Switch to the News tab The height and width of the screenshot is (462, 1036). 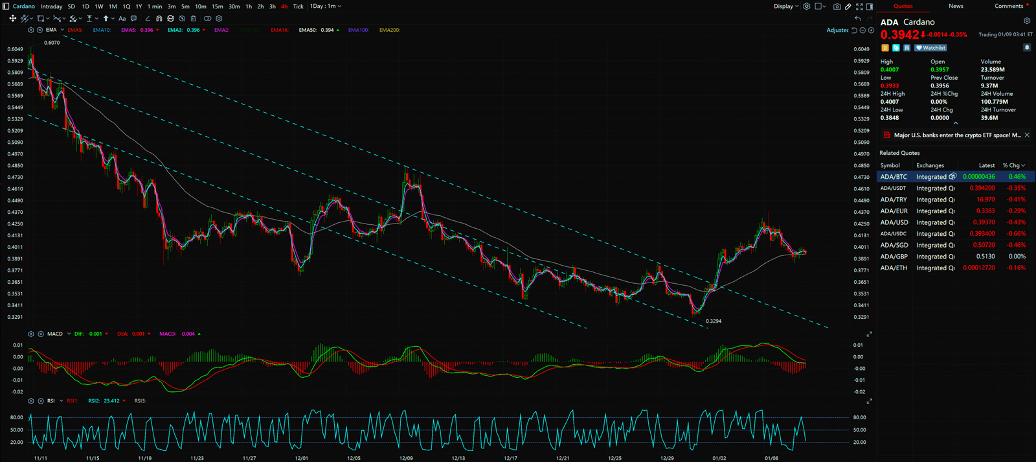click(x=956, y=6)
